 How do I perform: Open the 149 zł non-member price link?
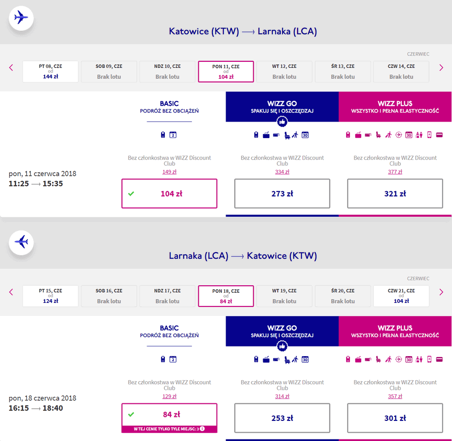(169, 172)
